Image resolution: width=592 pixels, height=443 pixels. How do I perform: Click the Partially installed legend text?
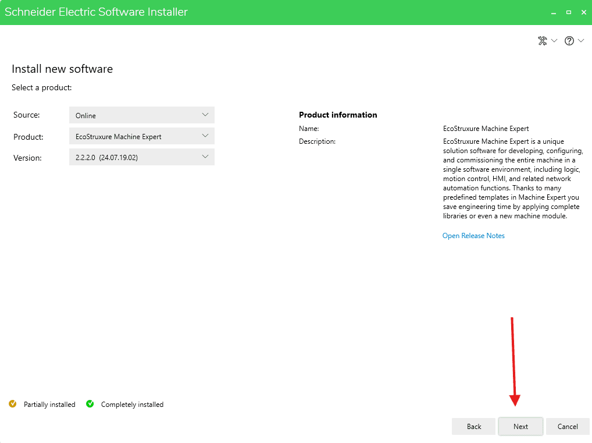(49, 405)
